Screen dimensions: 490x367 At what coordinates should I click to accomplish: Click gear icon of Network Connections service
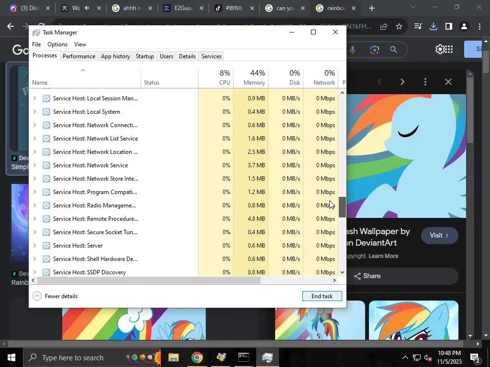(x=46, y=125)
